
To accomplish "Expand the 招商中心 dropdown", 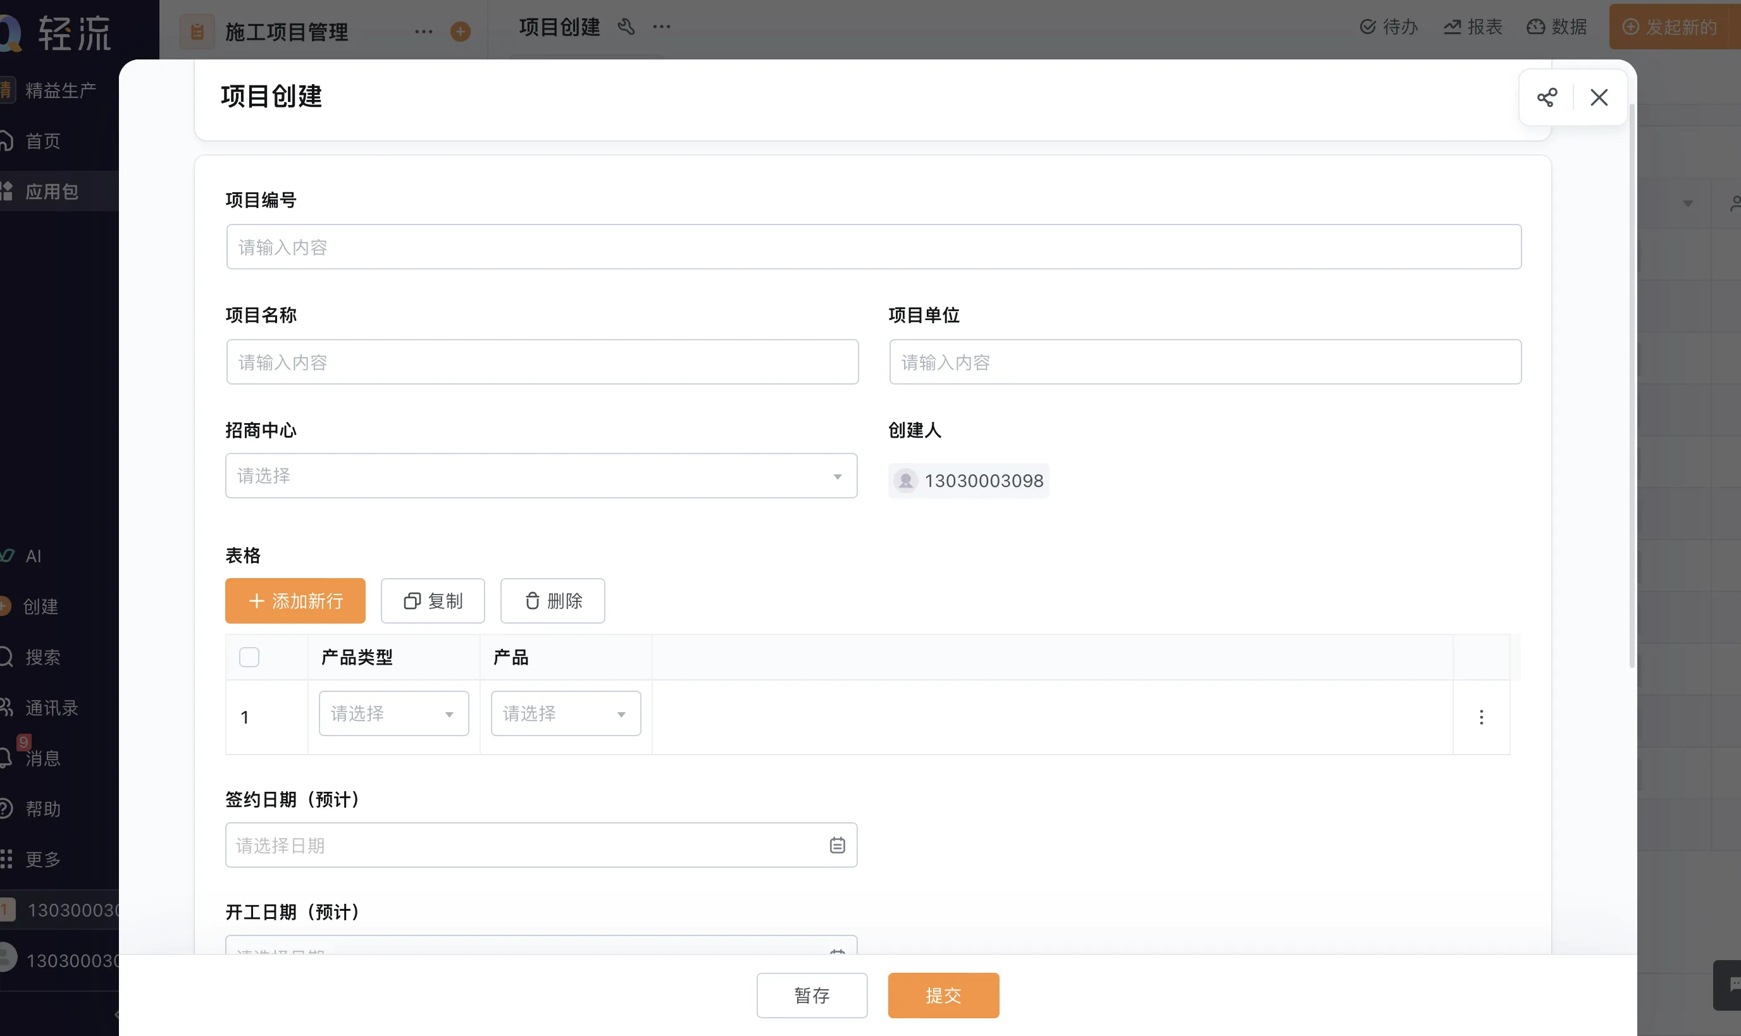I will 541,476.
